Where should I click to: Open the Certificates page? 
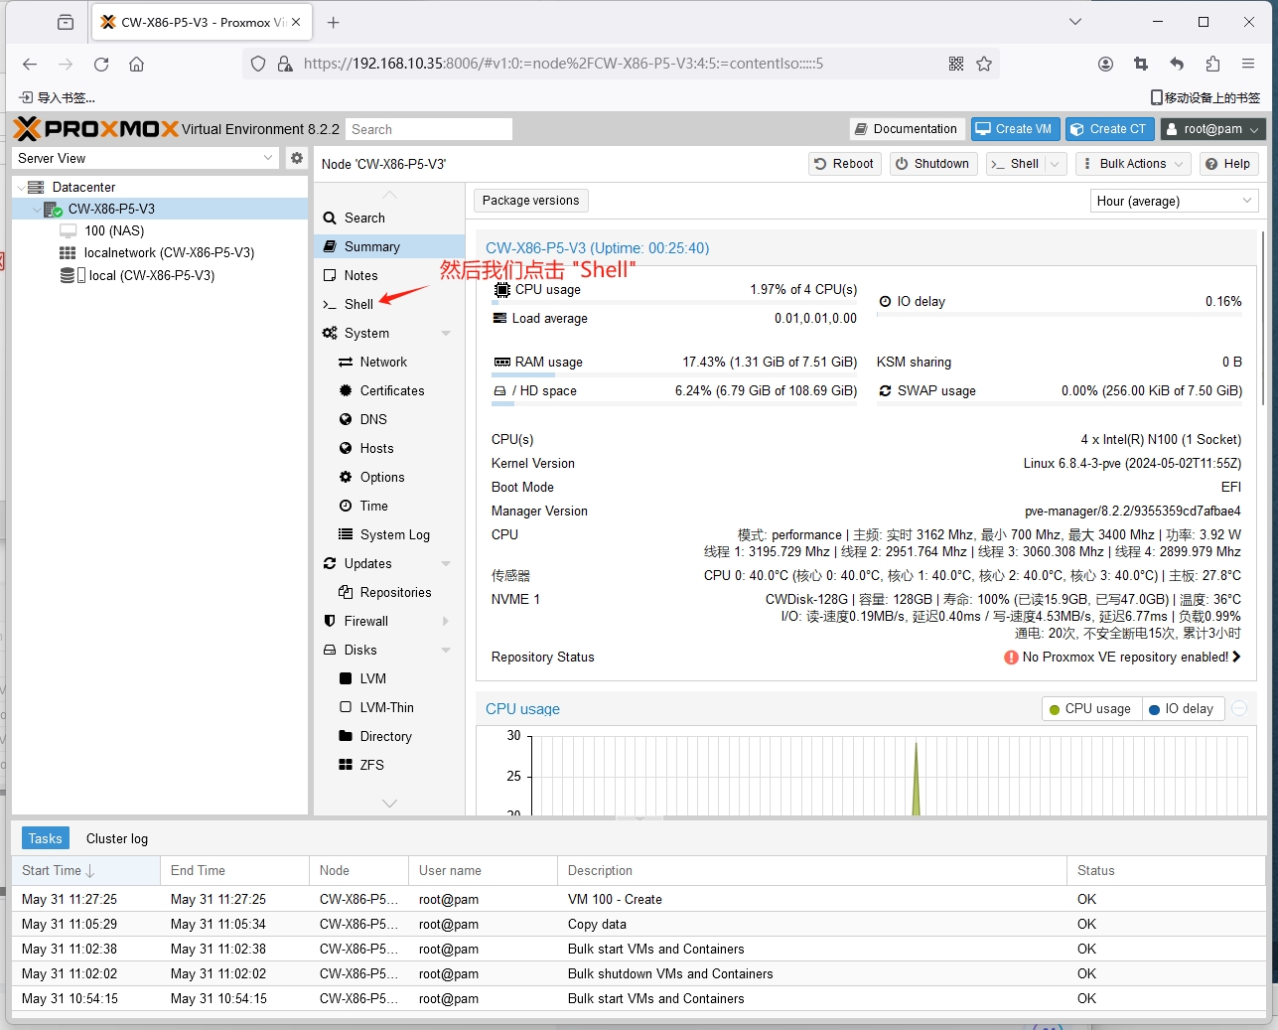392,390
